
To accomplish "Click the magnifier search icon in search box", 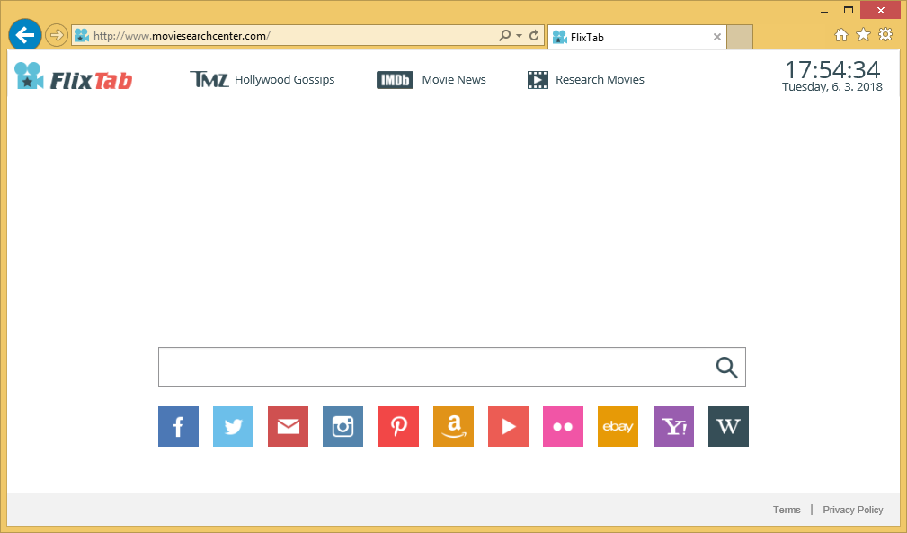I will click(x=726, y=367).
